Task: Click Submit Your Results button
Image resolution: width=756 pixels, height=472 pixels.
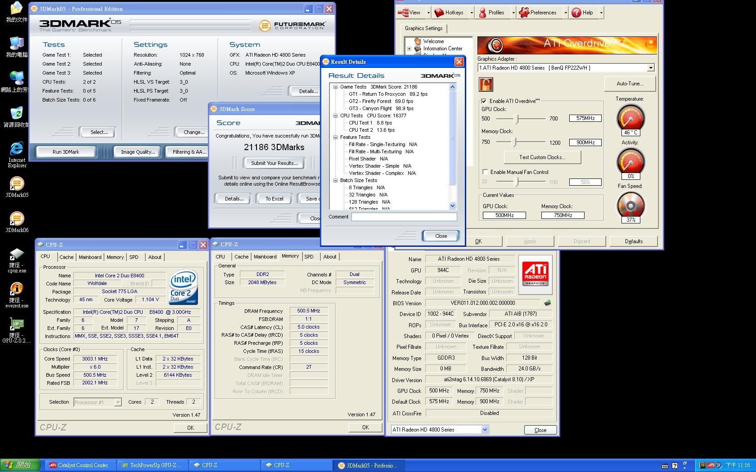Action: click(x=274, y=163)
